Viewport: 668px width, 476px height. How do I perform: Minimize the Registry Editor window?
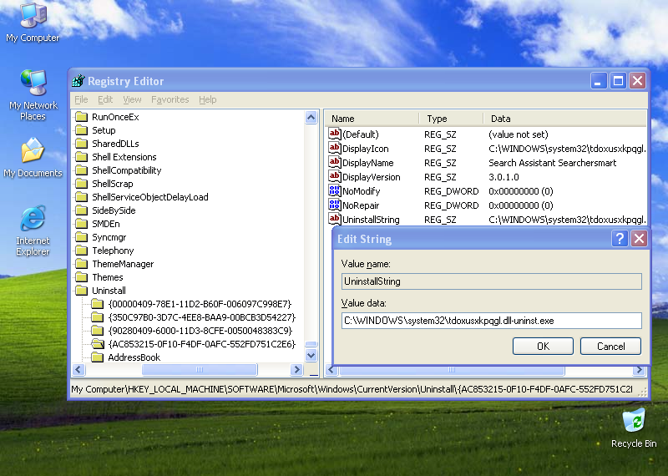pos(598,80)
